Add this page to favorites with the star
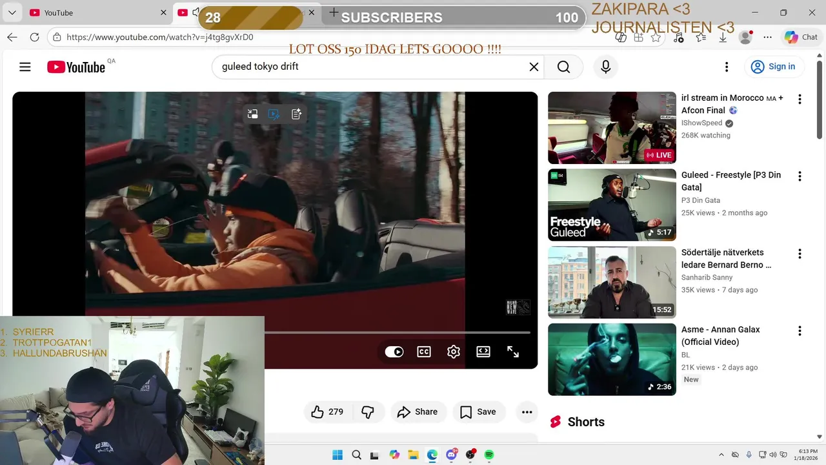Viewport: 826px width, 465px height. pos(656,37)
